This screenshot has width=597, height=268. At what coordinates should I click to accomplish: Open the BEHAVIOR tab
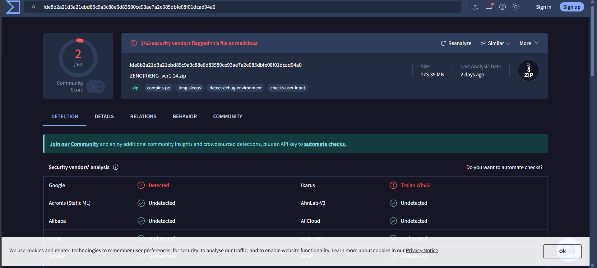coord(185,116)
